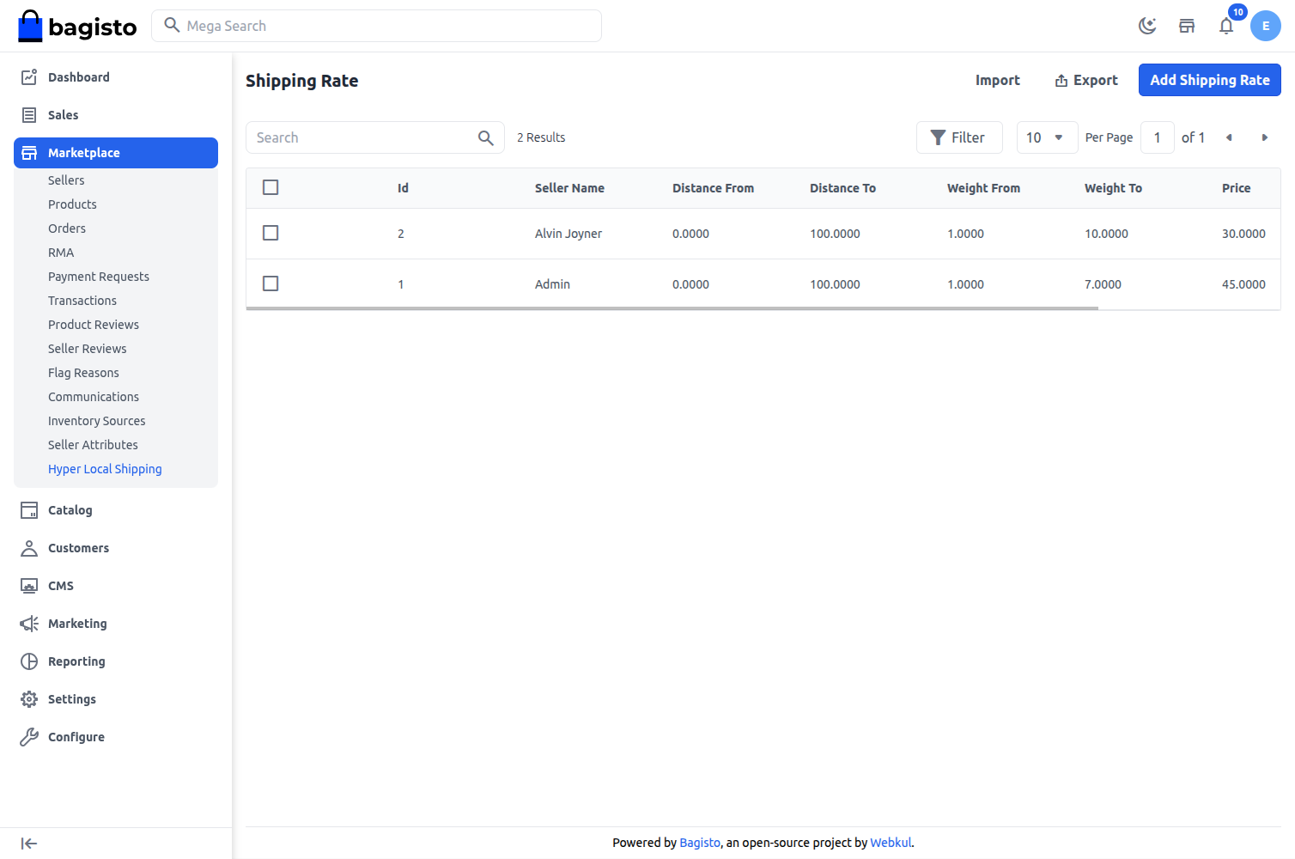The width and height of the screenshot is (1295, 859).
Task: Open the storefront via the store icon
Action: click(x=1187, y=26)
